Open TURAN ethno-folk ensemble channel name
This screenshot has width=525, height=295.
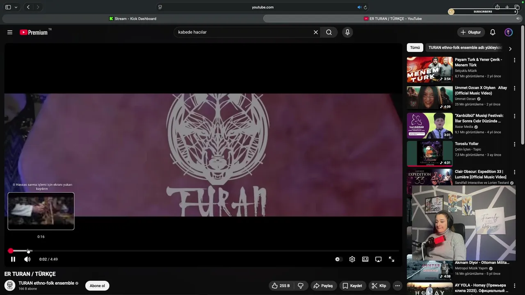click(46, 283)
